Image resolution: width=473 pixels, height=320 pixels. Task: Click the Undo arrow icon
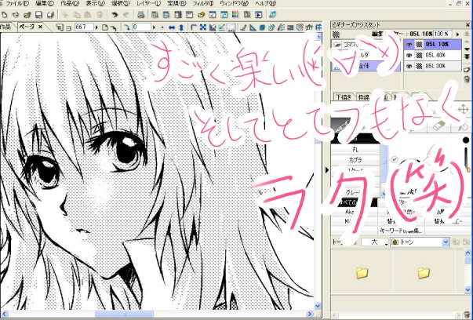pos(115,14)
